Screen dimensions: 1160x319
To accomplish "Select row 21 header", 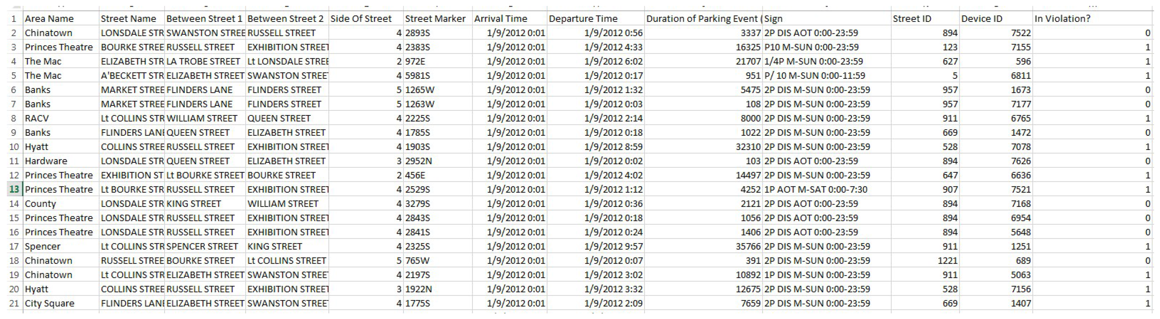I will 14,304.
